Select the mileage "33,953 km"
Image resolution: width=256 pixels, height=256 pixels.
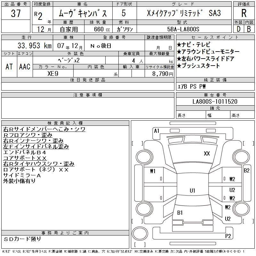tap(35, 46)
